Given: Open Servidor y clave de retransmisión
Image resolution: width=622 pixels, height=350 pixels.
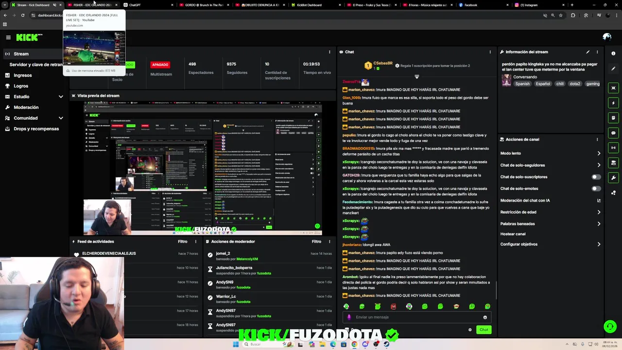Looking at the screenshot, I should click(36, 65).
